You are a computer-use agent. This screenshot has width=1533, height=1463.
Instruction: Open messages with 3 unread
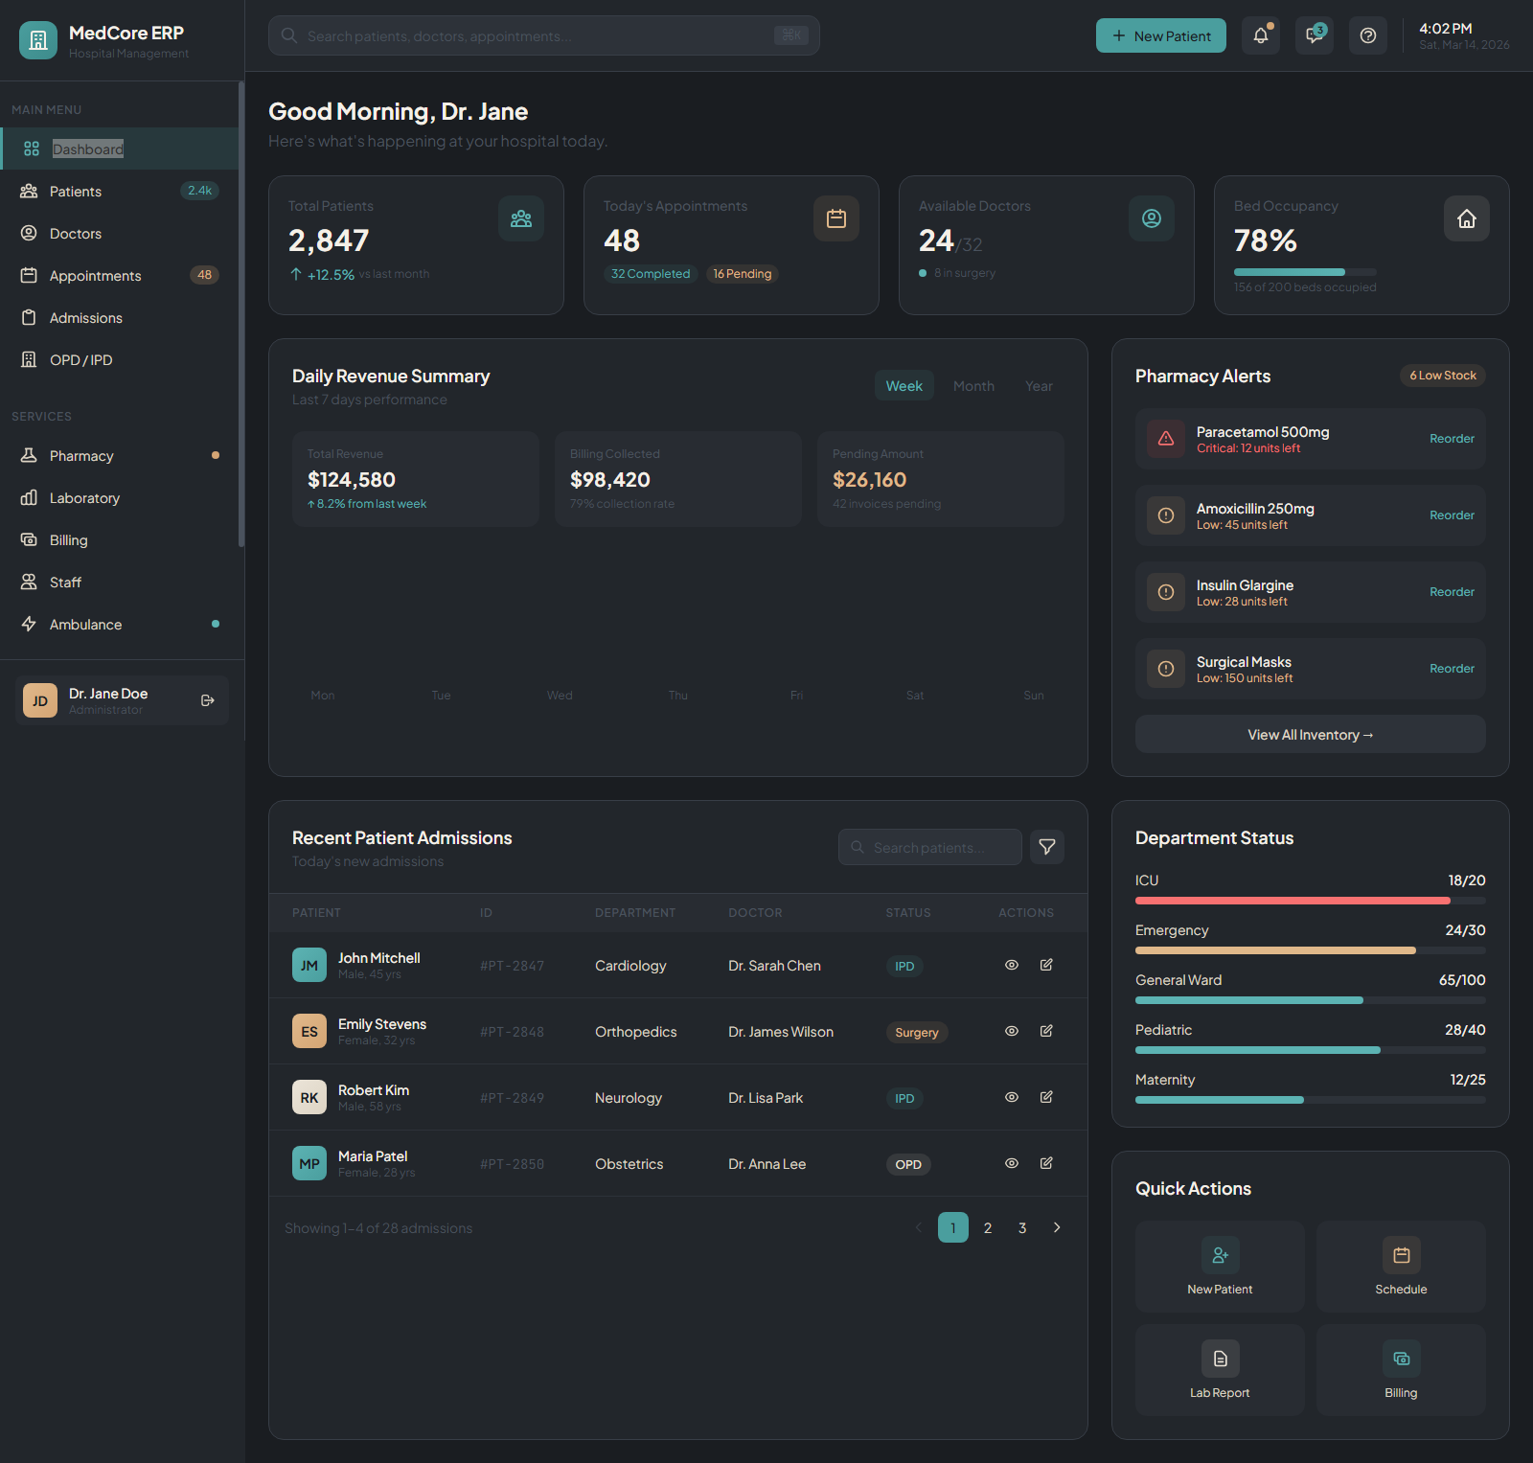point(1314,35)
